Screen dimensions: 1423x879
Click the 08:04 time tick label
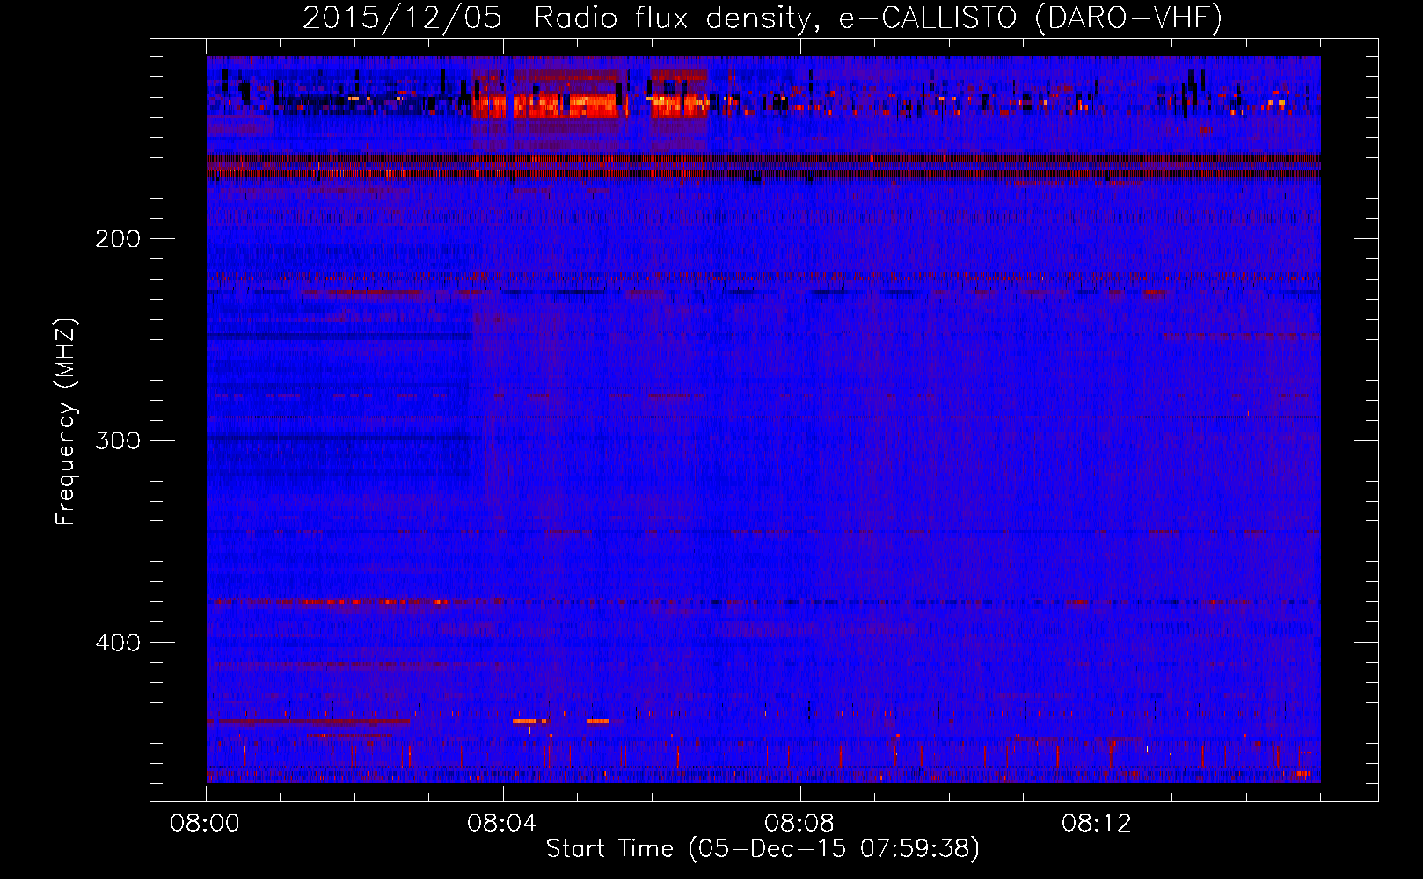(503, 824)
